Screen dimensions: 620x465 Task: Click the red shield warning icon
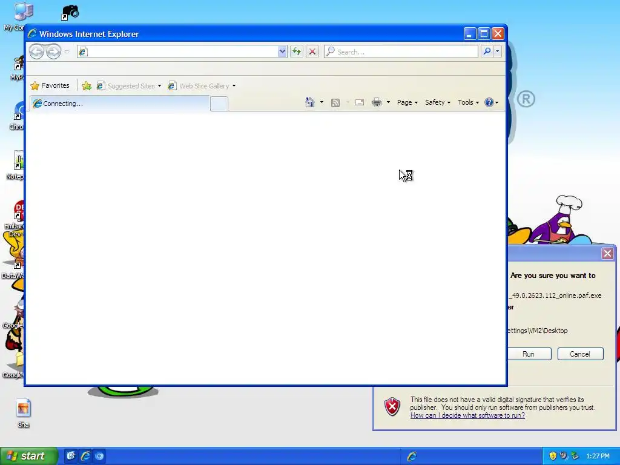click(x=392, y=407)
